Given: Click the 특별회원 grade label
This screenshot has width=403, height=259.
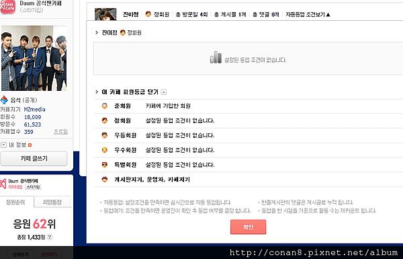Looking at the screenshot, I should [125, 165].
